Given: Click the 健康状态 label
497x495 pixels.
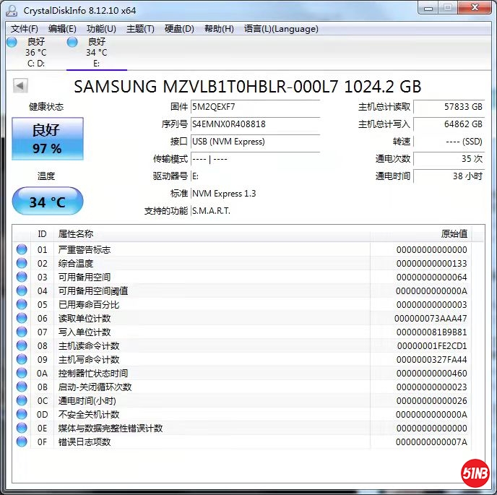Looking at the screenshot, I should pos(46,106).
